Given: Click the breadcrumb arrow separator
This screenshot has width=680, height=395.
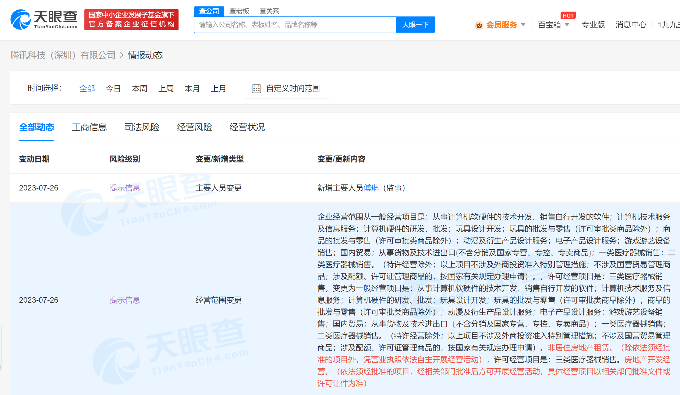Looking at the screenshot, I should pyautogui.click(x=122, y=55).
